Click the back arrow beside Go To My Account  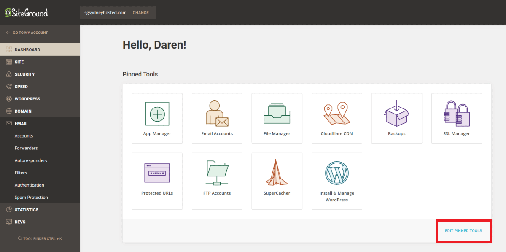pos(8,33)
